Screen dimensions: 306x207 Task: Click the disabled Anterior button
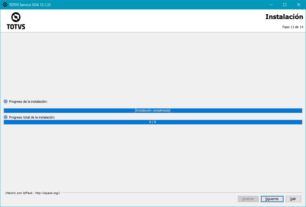248,199
